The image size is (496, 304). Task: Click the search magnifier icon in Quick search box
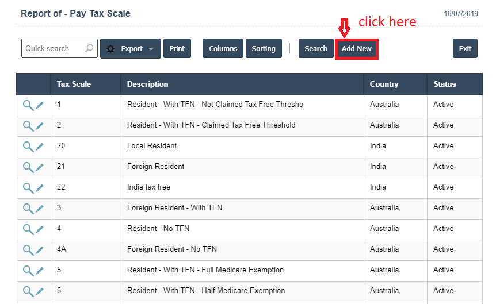pos(89,49)
